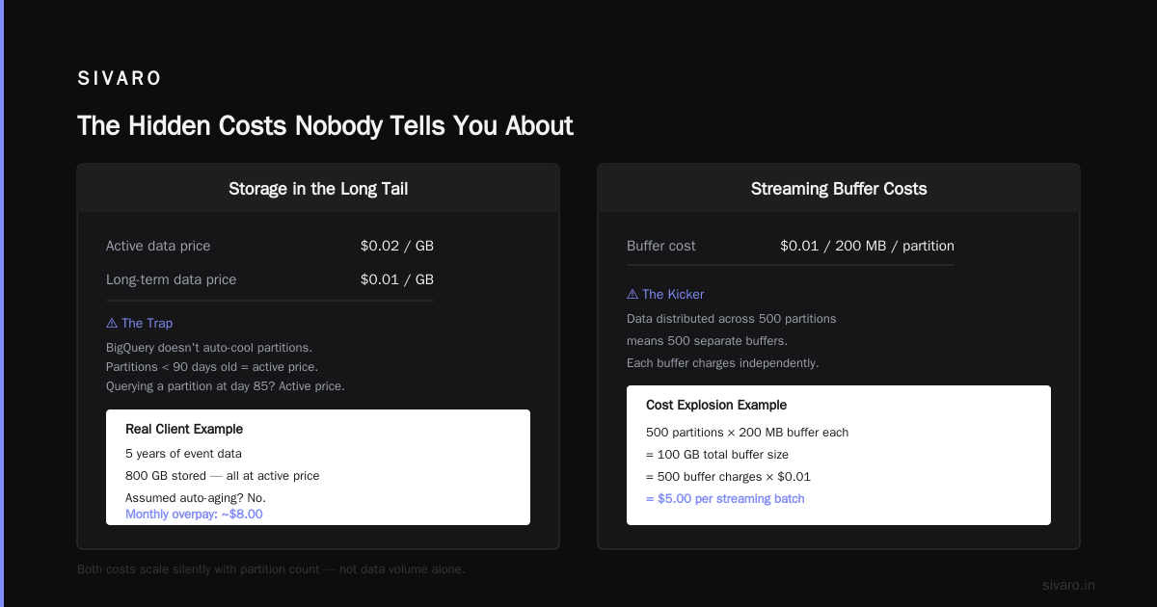Click the SIVARO logo text
The image size is (1157, 607).
tap(120, 78)
